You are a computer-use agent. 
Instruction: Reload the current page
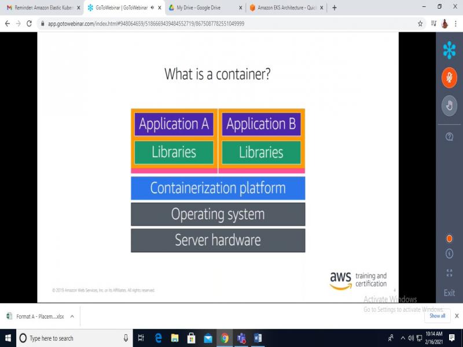29,24
